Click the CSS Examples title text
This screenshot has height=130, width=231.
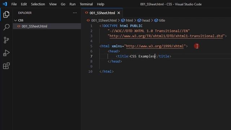pos(142,56)
